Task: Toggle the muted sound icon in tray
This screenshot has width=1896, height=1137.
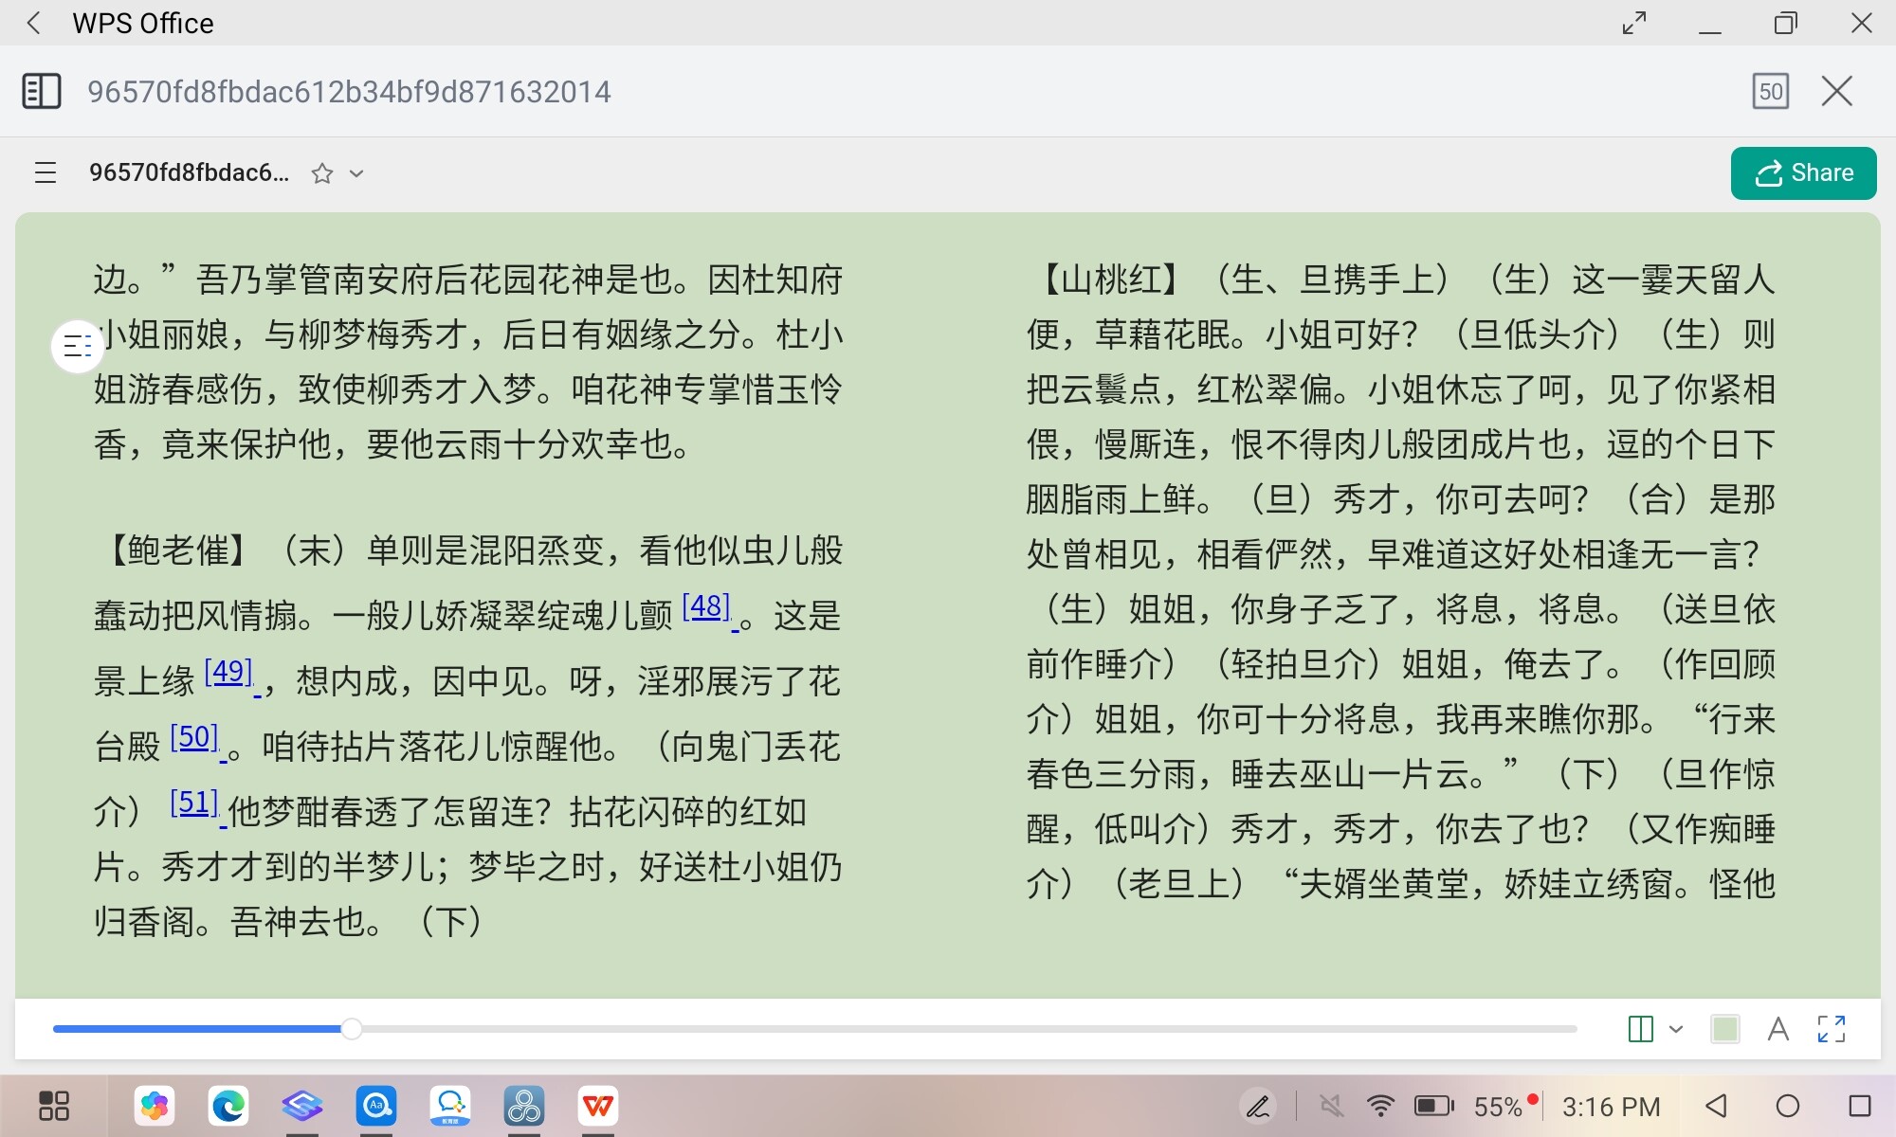Action: click(1331, 1106)
